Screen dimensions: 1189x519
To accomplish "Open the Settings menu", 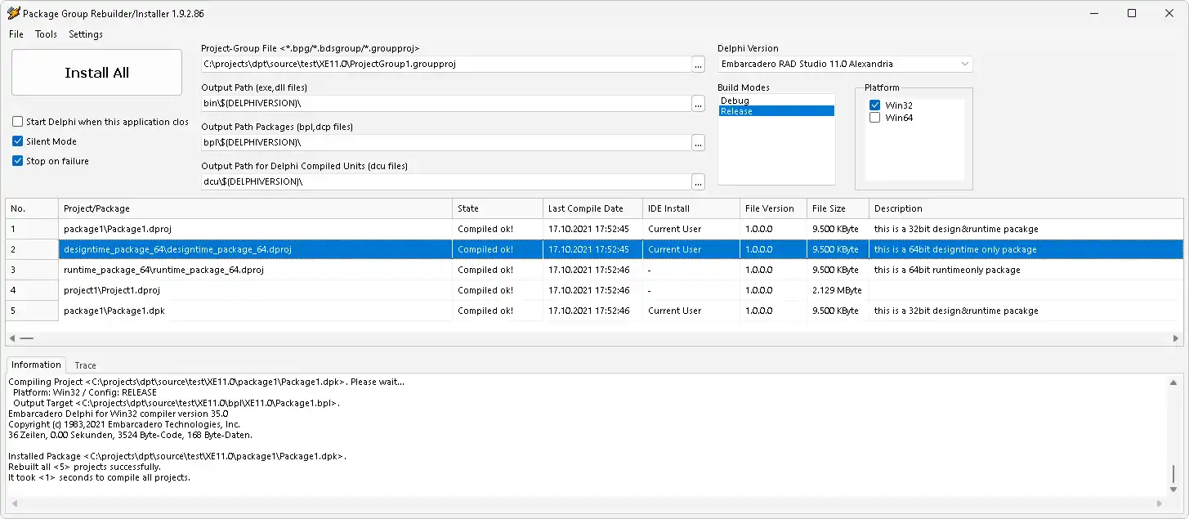I will pos(86,34).
